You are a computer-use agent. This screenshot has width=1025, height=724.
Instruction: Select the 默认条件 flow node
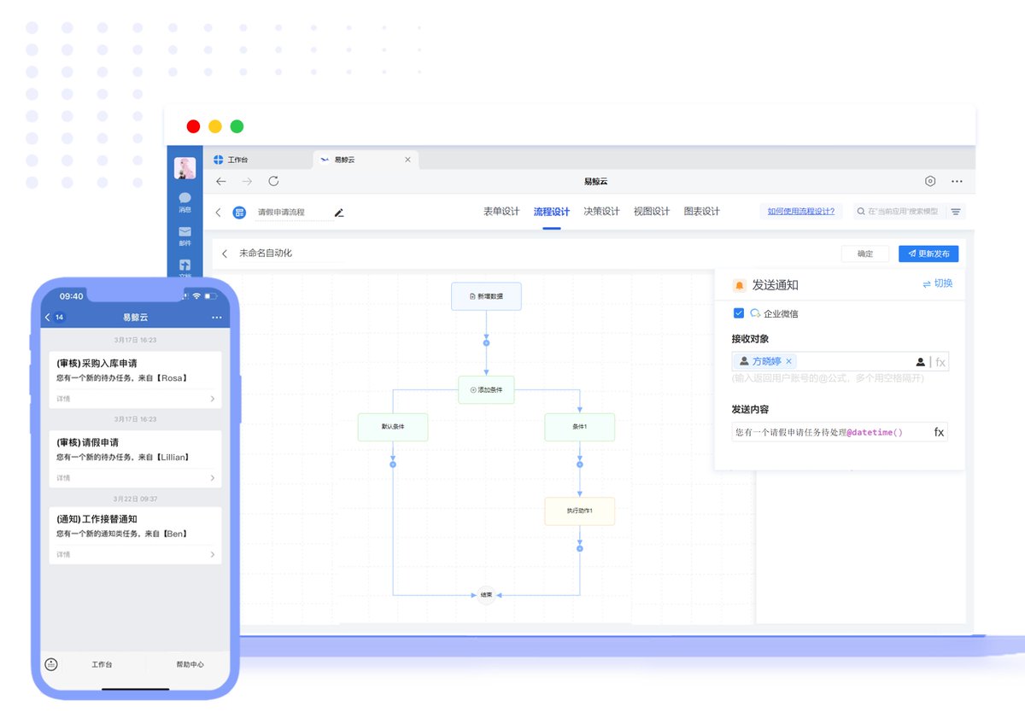(393, 427)
